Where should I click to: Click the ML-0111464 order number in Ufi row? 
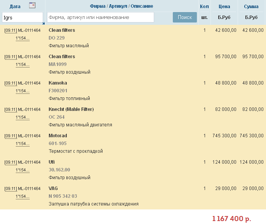click(x=29, y=162)
